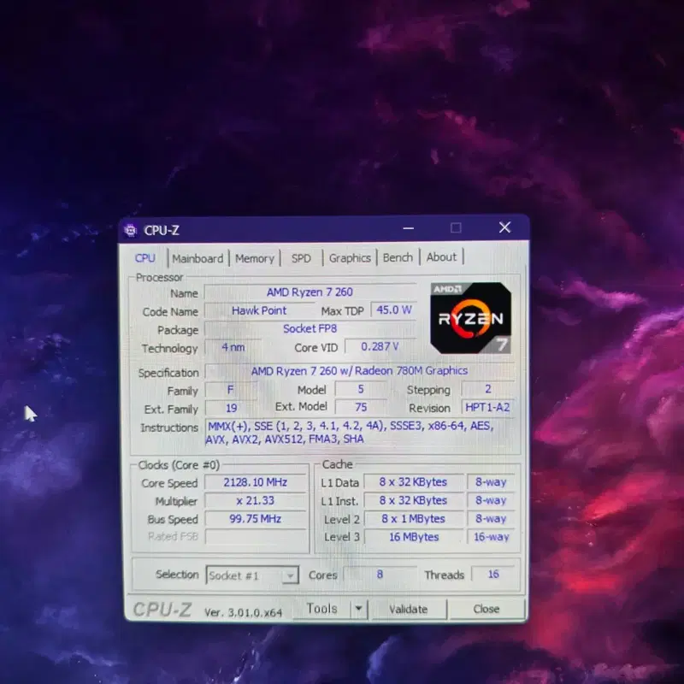Click the Family value F
The width and height of the screenshot is (684, 684).
click(231, 390)
